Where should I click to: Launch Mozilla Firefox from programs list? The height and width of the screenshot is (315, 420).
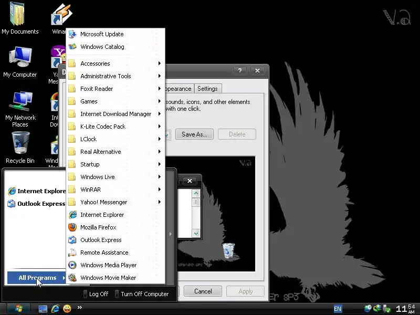[x=115, y=227]
